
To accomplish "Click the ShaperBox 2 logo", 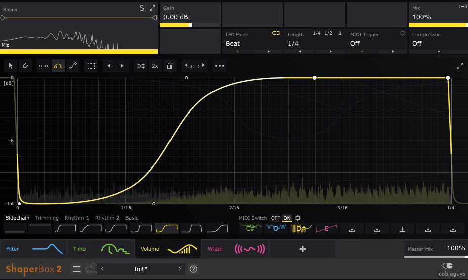I will tap(33, 269).
